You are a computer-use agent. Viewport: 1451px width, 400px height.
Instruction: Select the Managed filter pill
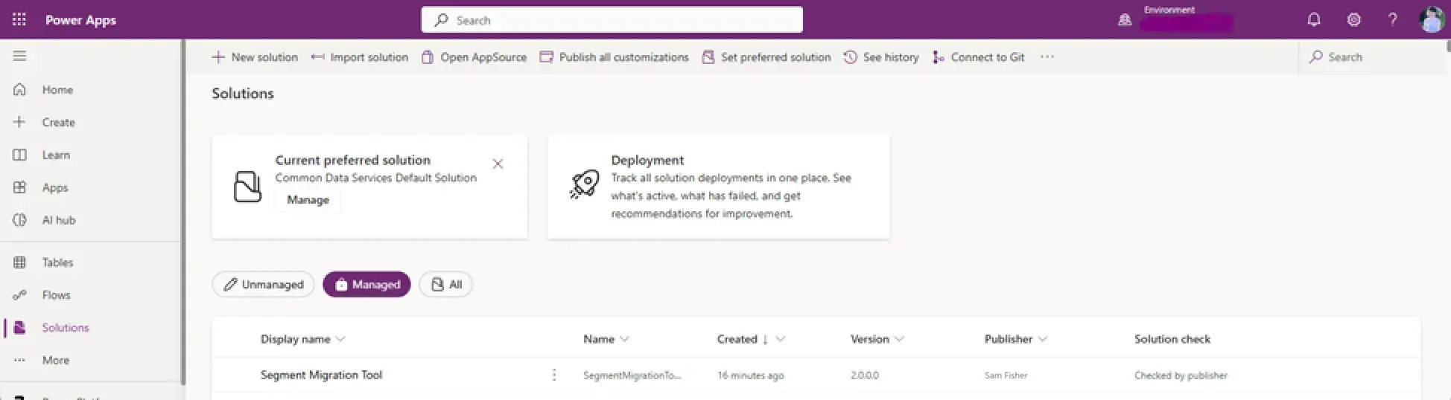point(366,284)
